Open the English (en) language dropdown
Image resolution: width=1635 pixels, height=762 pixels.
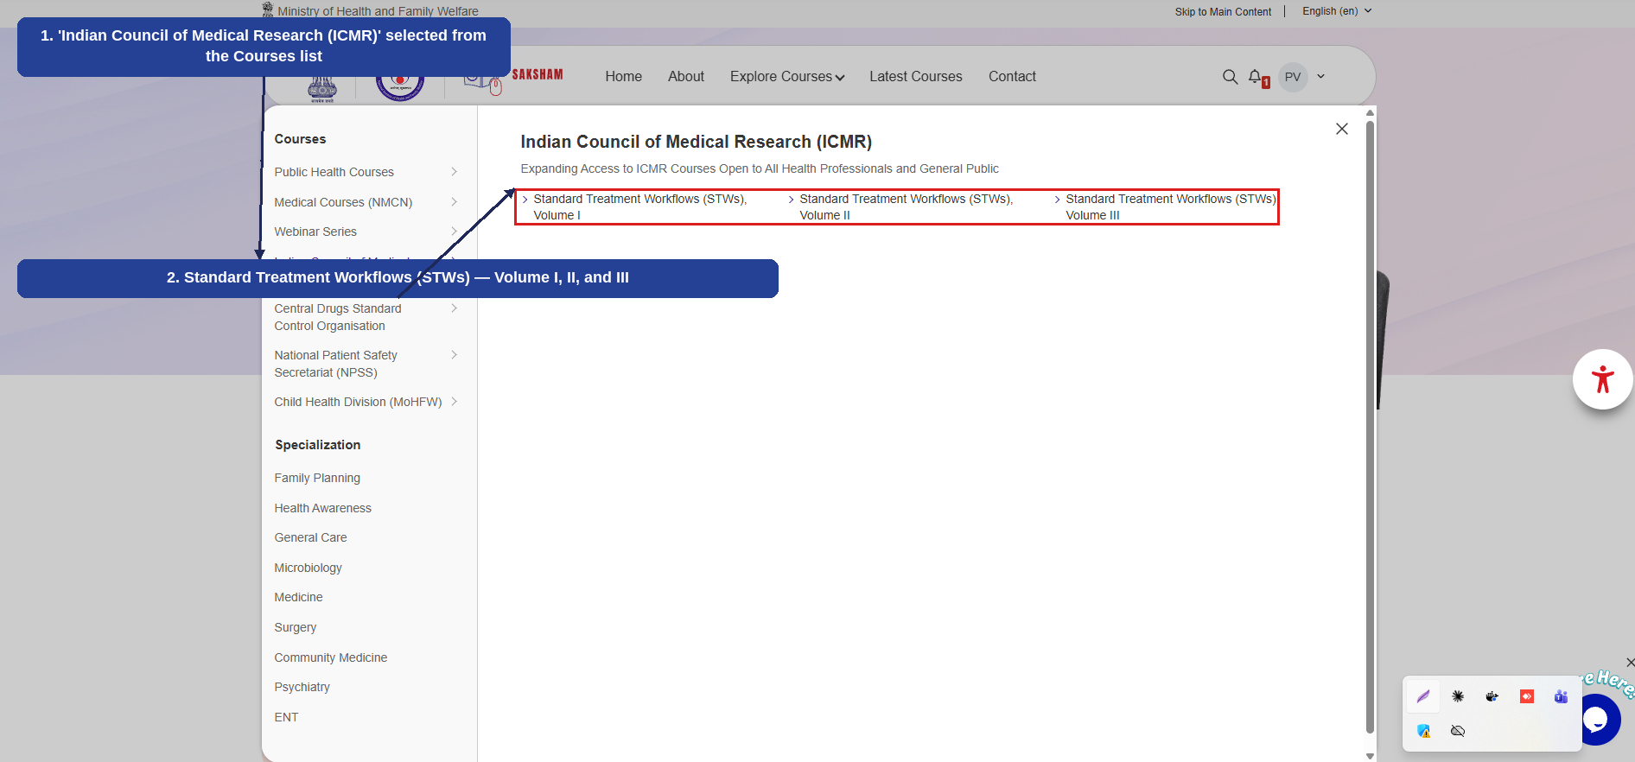1337,11
